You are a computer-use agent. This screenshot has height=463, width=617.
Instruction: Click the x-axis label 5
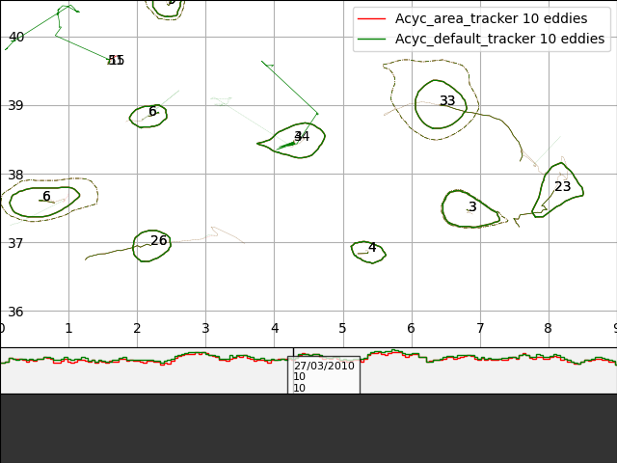342,328
